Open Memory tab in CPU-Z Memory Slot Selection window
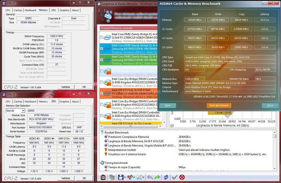This screenshot has height=183, width=281. [43, 102]
